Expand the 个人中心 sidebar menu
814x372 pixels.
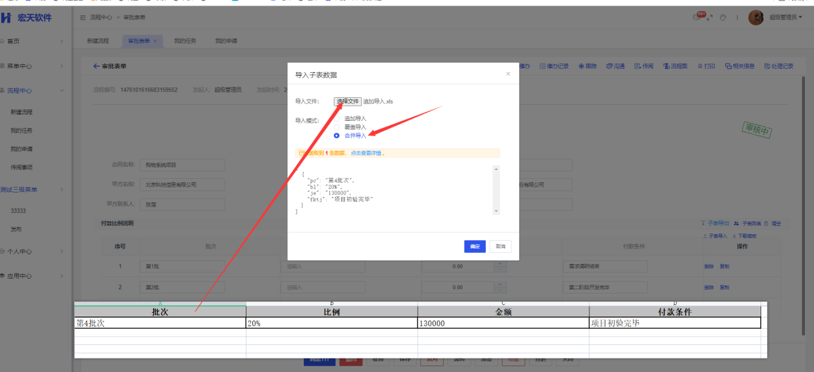point(35,252)
